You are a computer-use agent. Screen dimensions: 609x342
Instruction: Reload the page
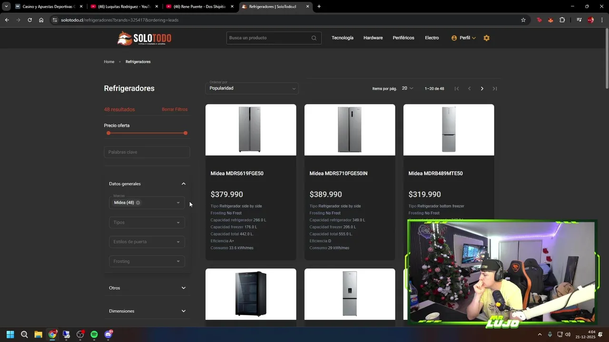[29, 20]
